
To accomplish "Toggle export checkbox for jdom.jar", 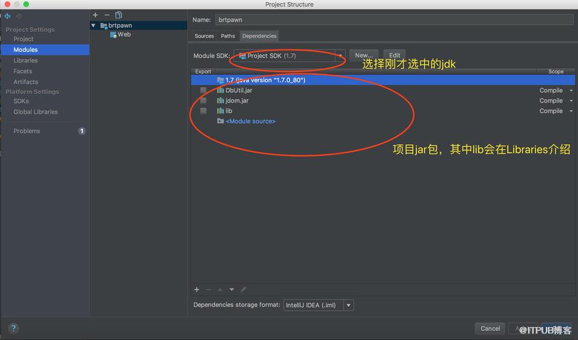I will point(203,101).
